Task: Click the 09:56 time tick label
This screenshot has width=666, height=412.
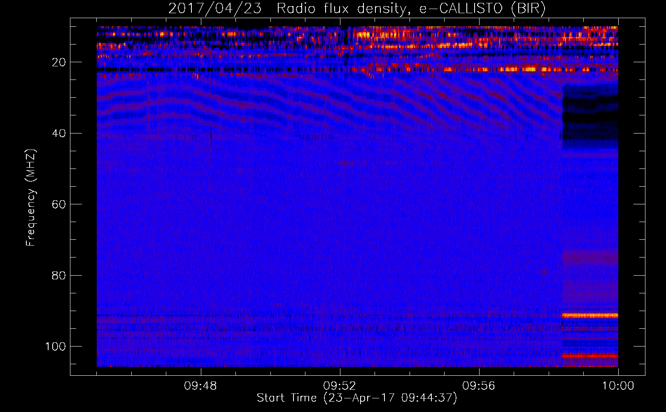Action: tap(479, 386)
